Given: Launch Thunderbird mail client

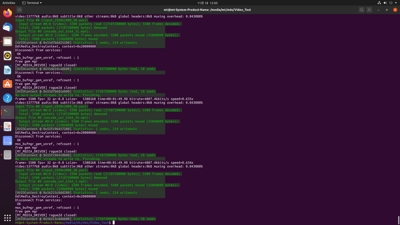Looking at the screenshot, I should point(8,27).
